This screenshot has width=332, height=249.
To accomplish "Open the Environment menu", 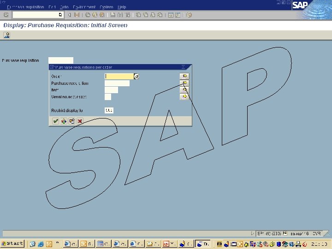I will click(x=84, y=7).
